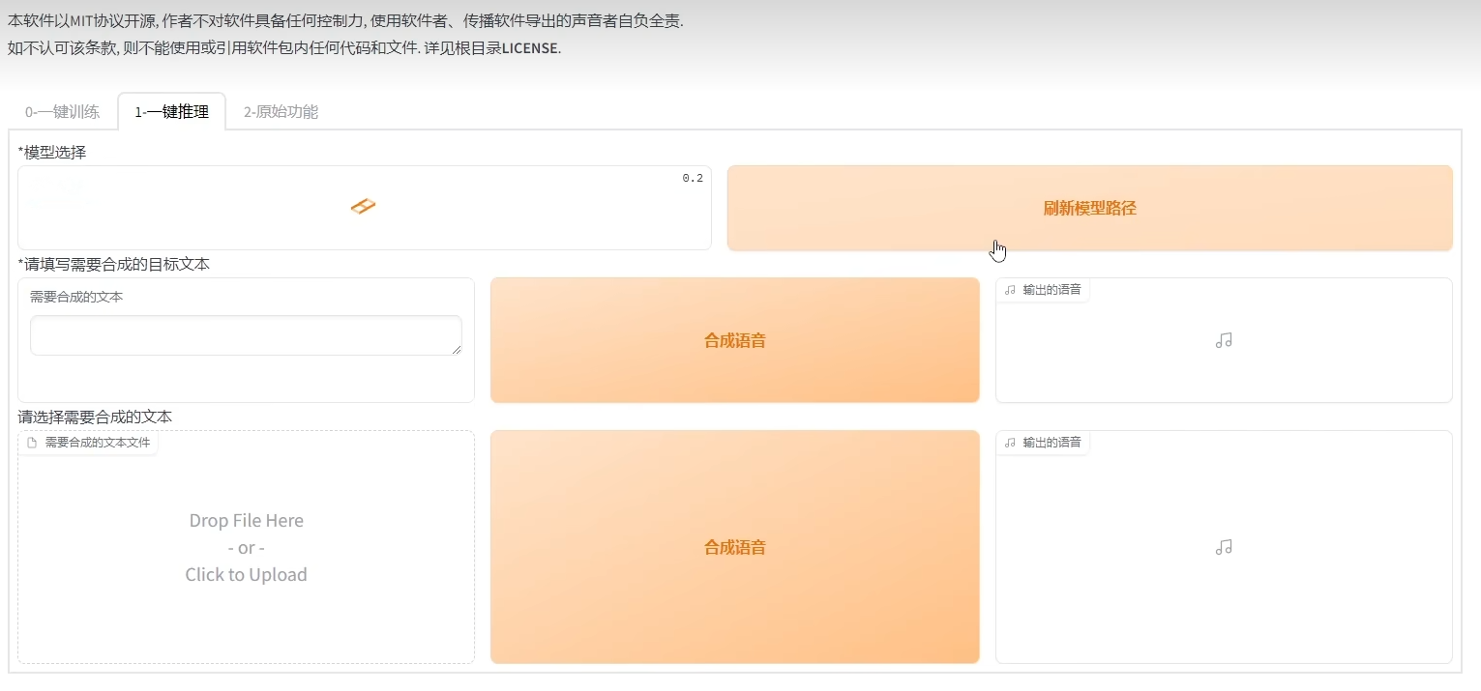Screen dimensions: 1481x691
Task: Click the orange loading spinner in model selection
Action: tap(363, 206)
